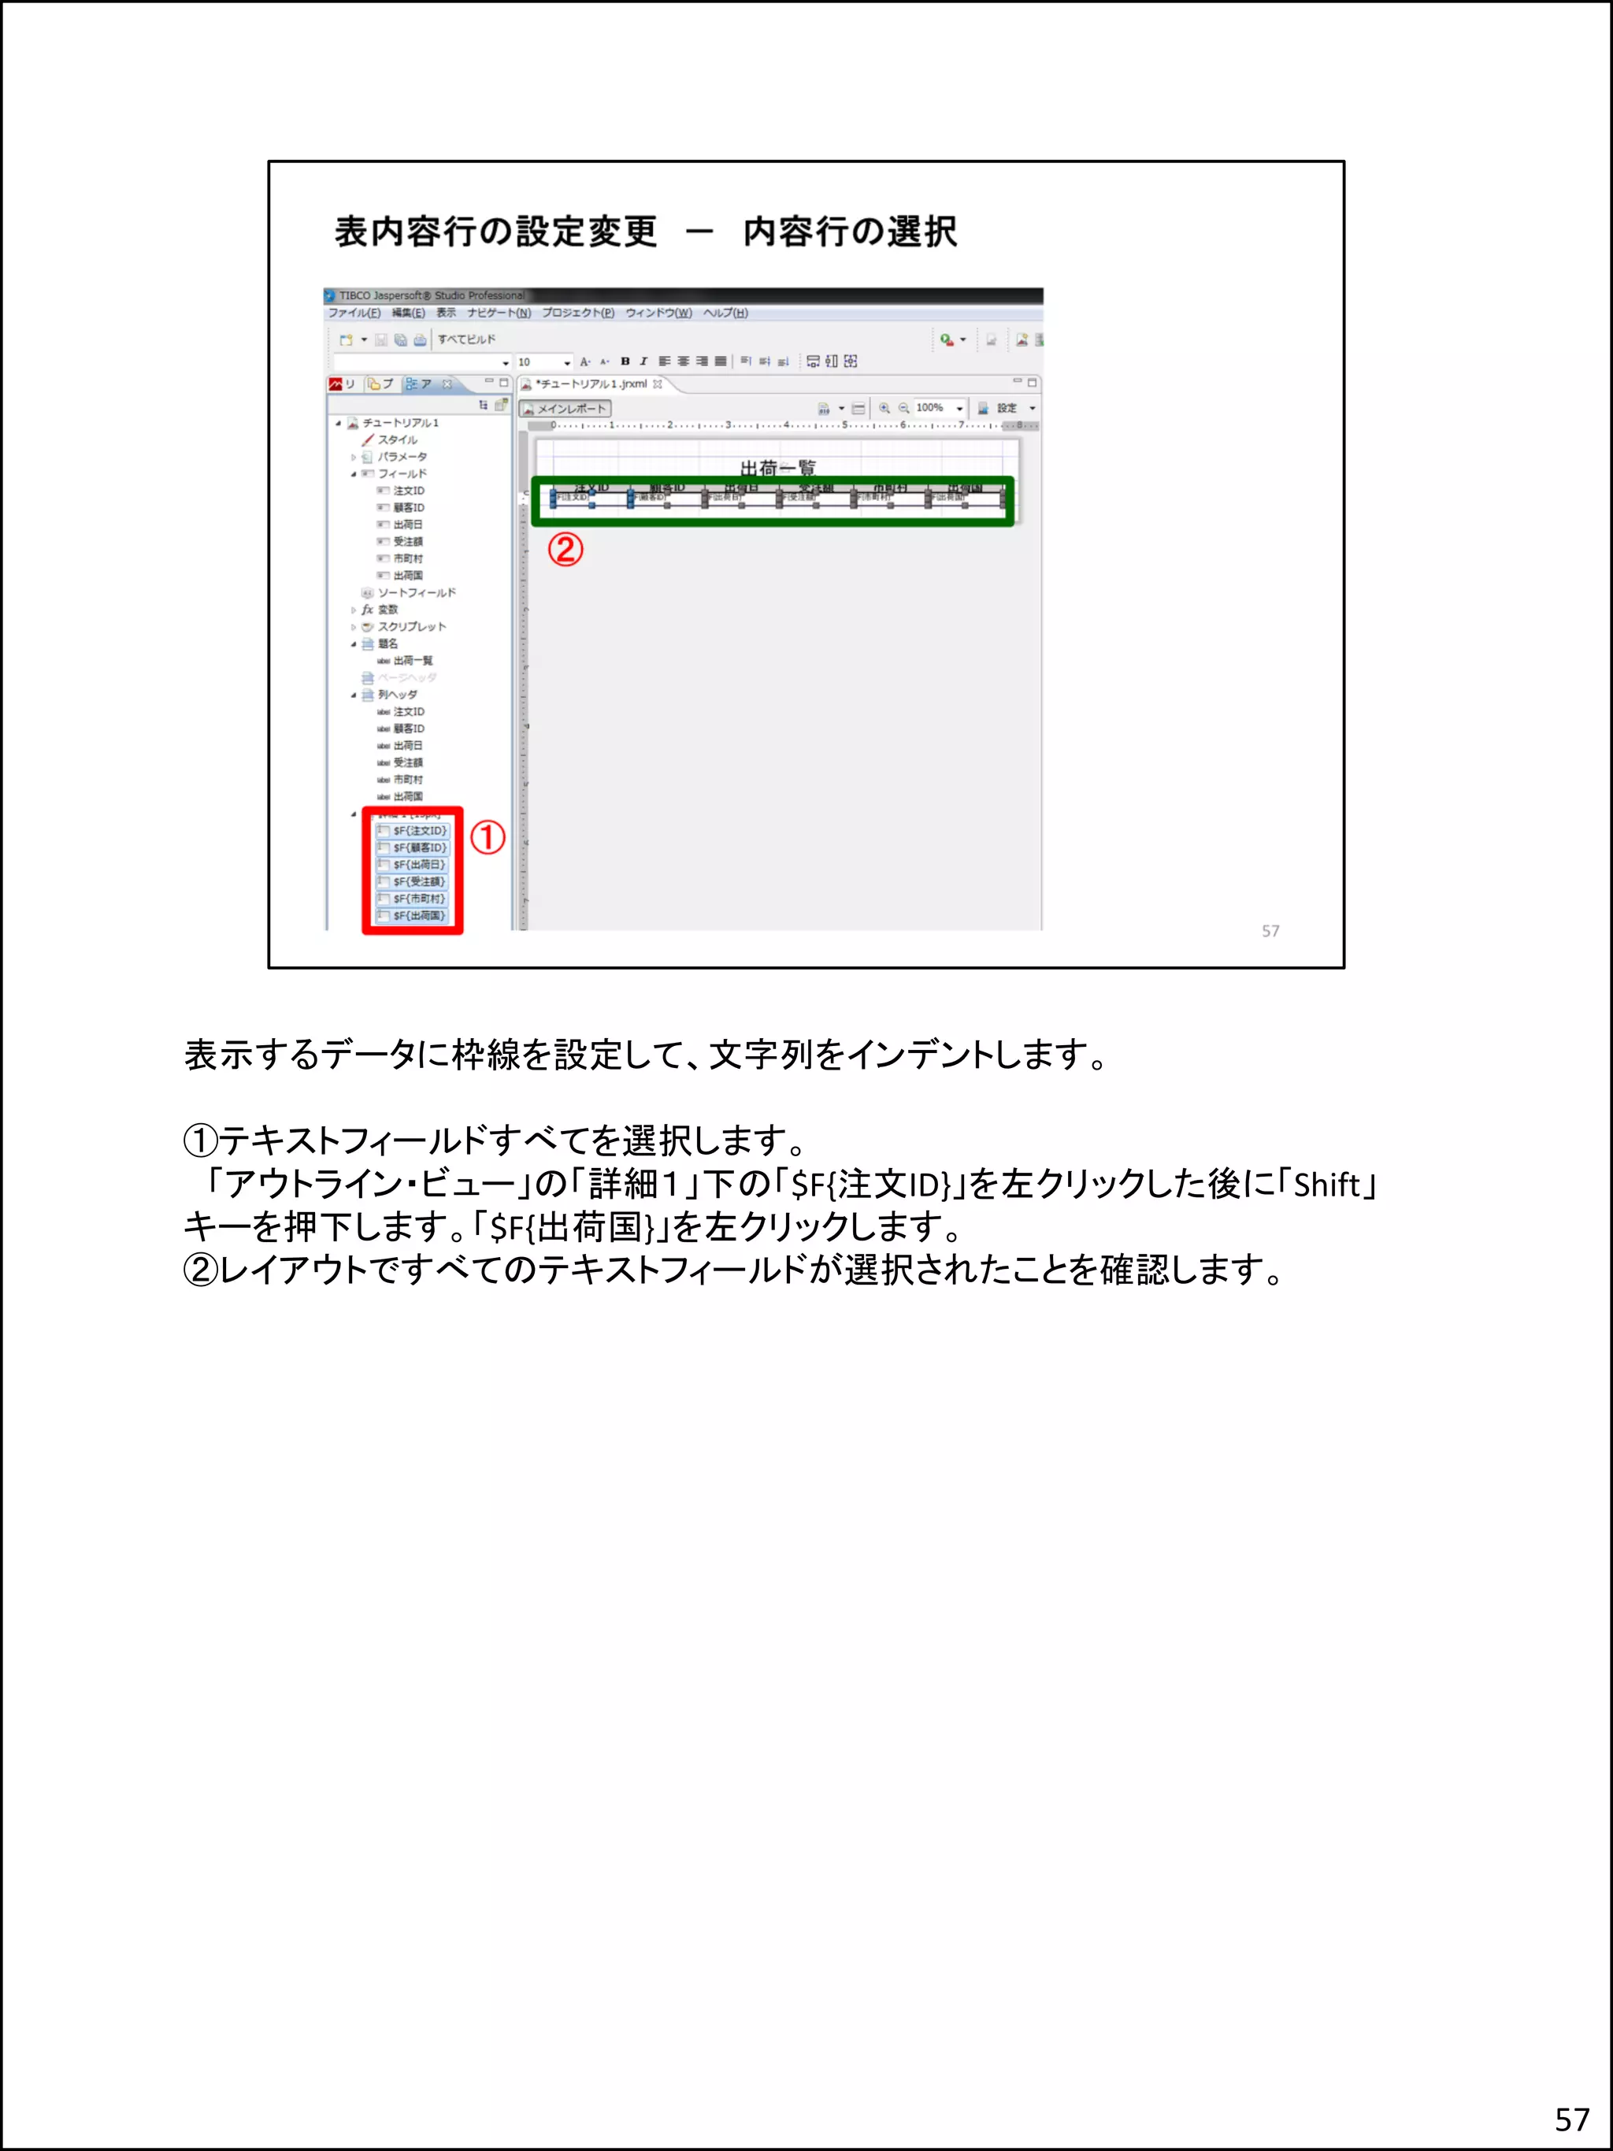The image size is (1613, 2151).
Task: Expand the スクリプレット tree node
Action: coord(354,627)
